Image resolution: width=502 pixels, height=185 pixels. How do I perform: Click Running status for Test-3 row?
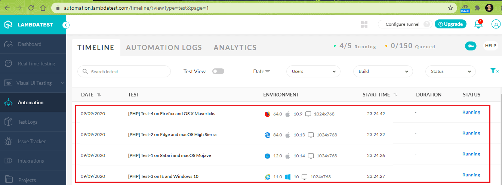471,175
